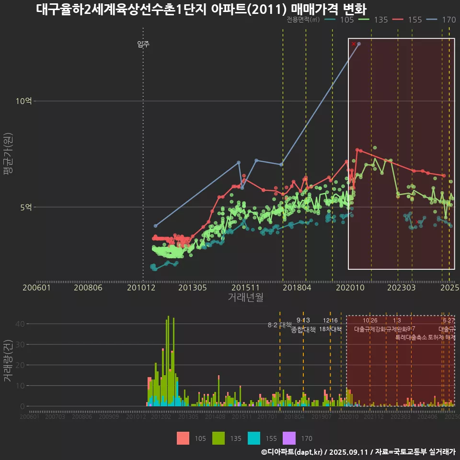Click the 0 tick on volume chart
The height and width of the screenshot is (460, 460).
23,406
